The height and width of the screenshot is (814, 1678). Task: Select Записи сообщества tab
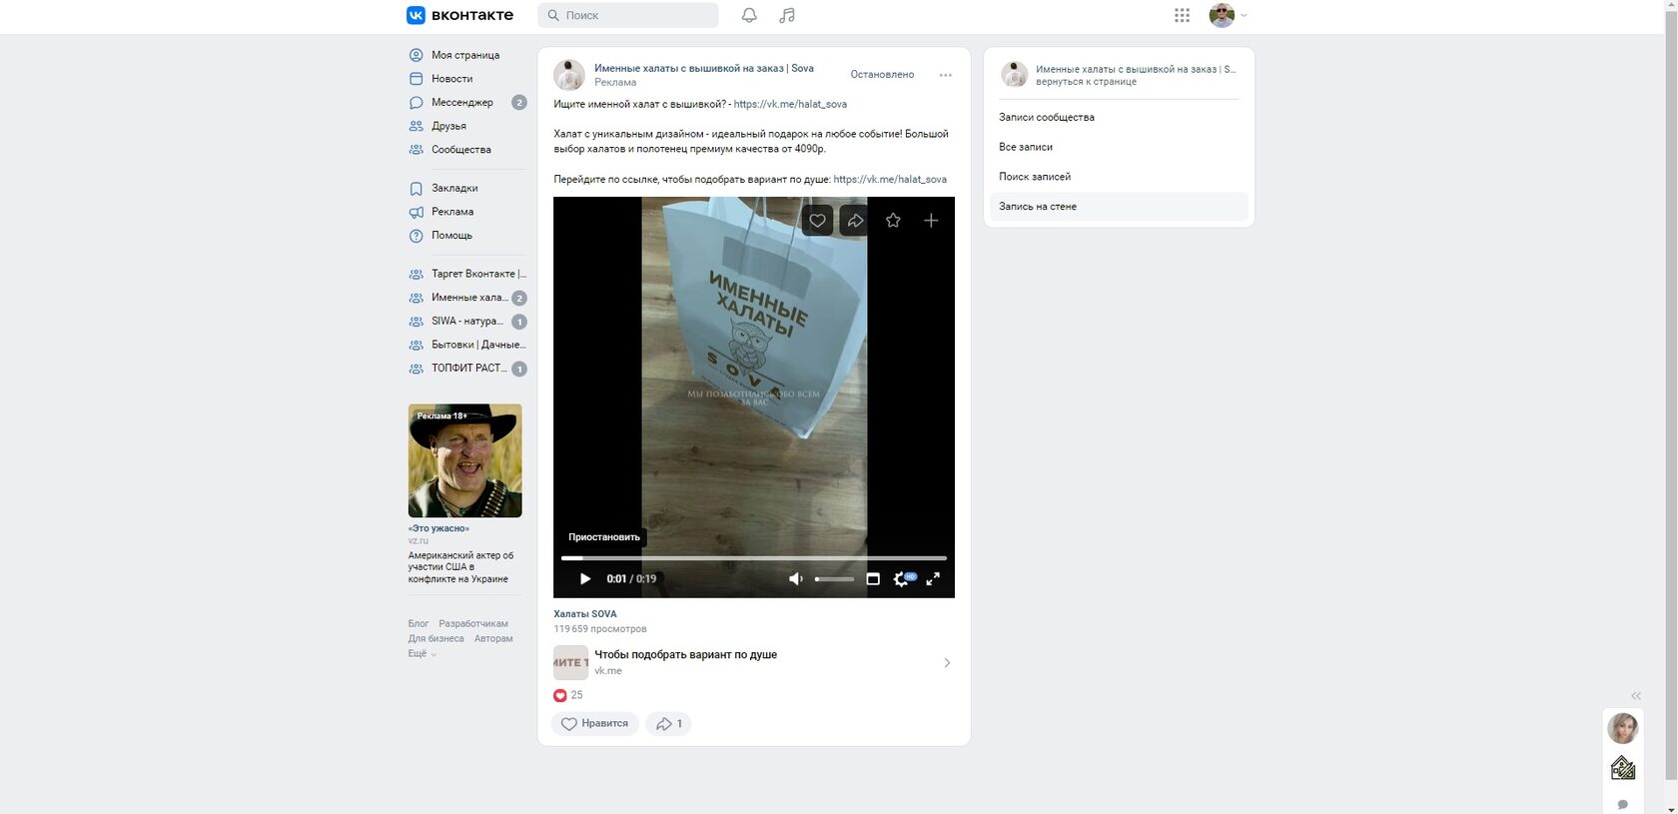pos(1119,117)
